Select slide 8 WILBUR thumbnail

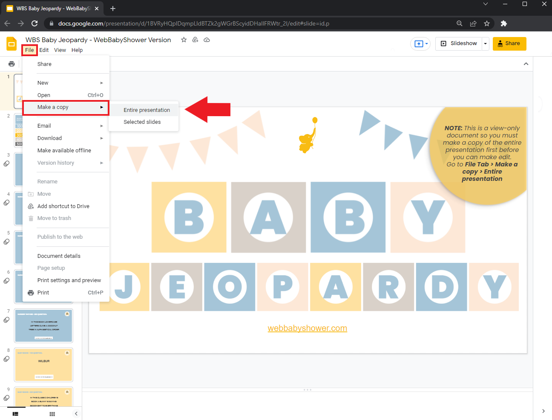(43, 365)
